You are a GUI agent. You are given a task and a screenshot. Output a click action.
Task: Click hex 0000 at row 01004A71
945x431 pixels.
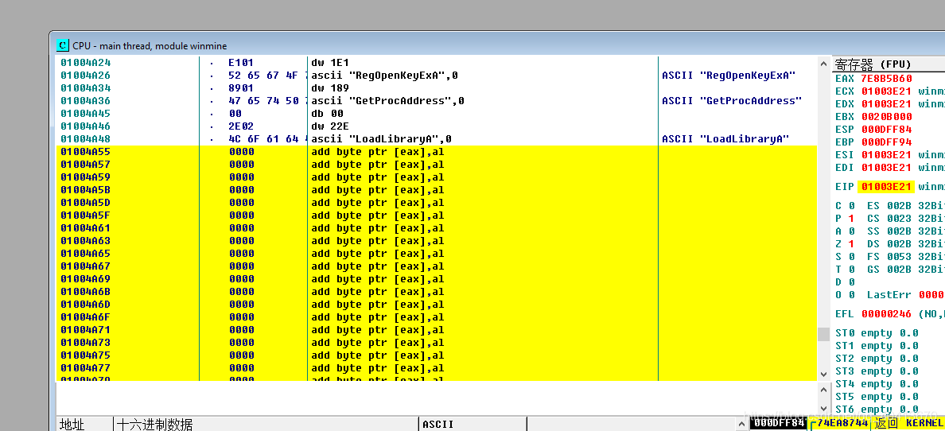pyautogui.click(x=241, y=328)
